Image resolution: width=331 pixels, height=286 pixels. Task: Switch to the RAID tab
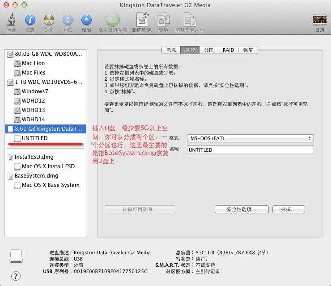[228, 50]
